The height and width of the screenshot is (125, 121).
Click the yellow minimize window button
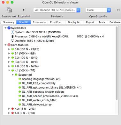tap(8, 2)
